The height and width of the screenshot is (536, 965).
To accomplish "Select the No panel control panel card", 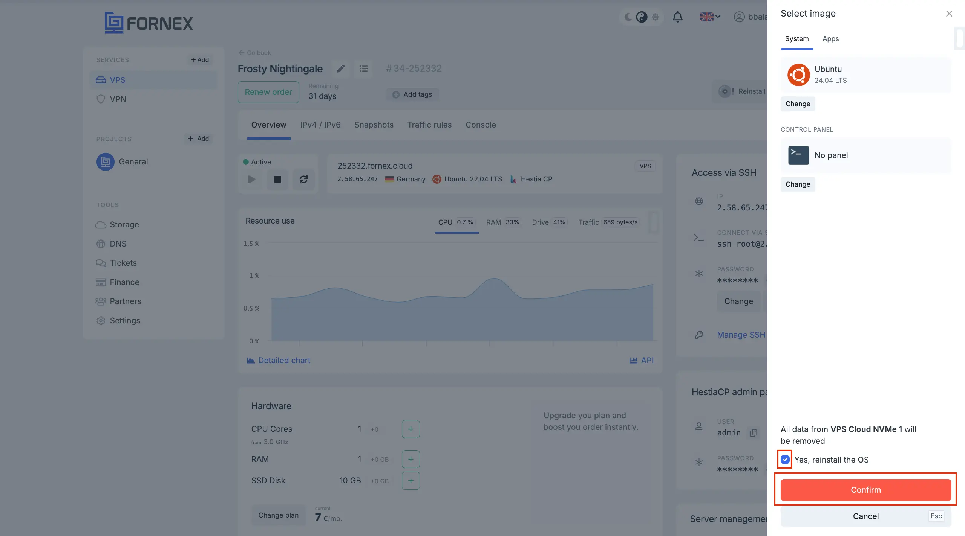I will [866, 155].
